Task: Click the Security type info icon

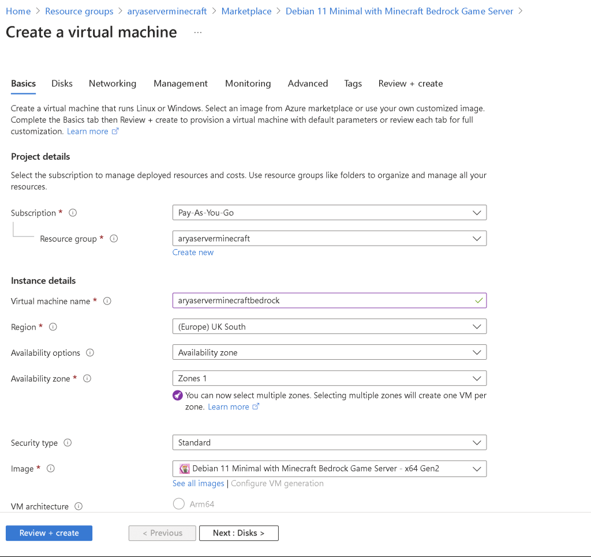Action: [x=68, y=442]
